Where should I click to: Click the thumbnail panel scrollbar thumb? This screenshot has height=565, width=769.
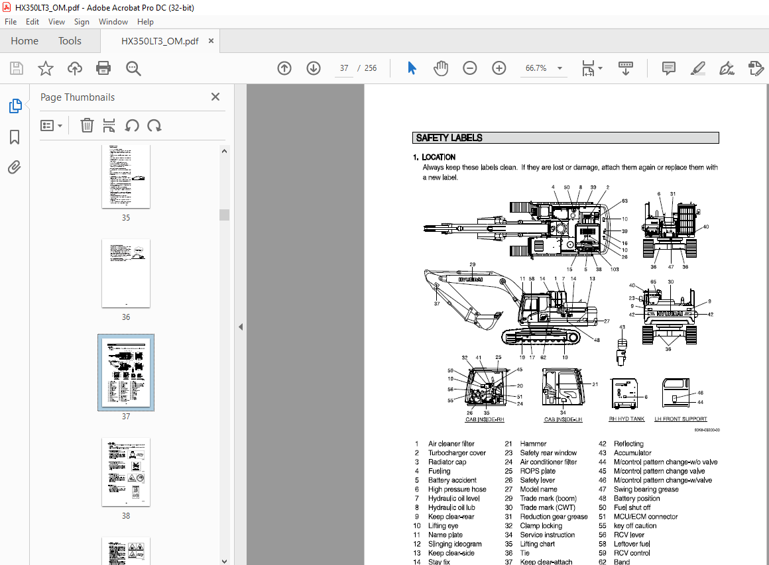point(224,215)
